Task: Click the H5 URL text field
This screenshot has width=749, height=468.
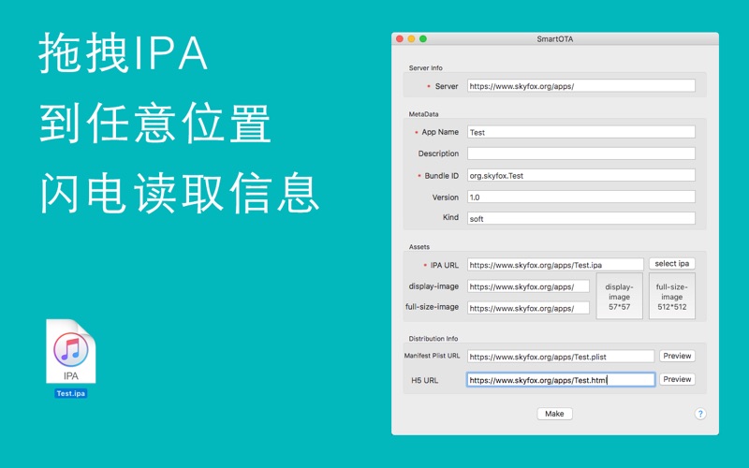Action: pos(560,380)
